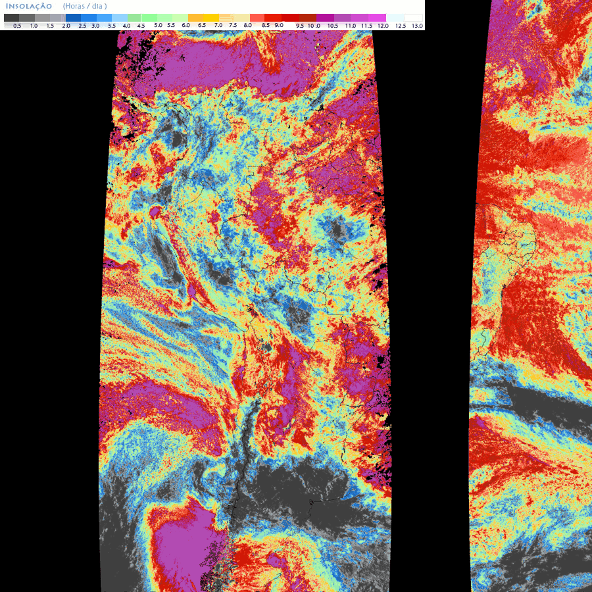Select the '3.0' scale label
This screenshot has width=592, height=592.
tap(95, 26)
